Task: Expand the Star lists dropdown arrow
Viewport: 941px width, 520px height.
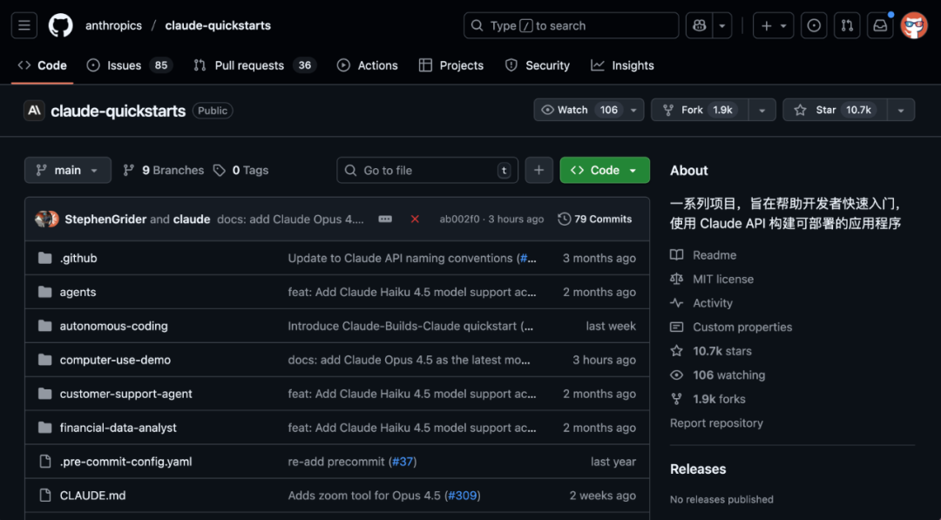Action: tap(901, 110)
